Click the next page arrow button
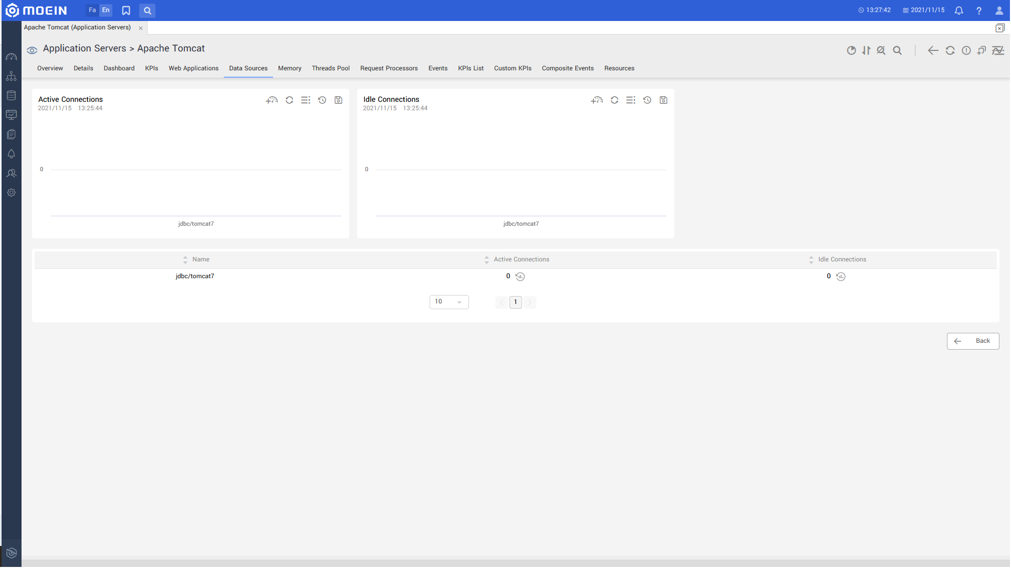1011x568 pixels. [530, 302]
